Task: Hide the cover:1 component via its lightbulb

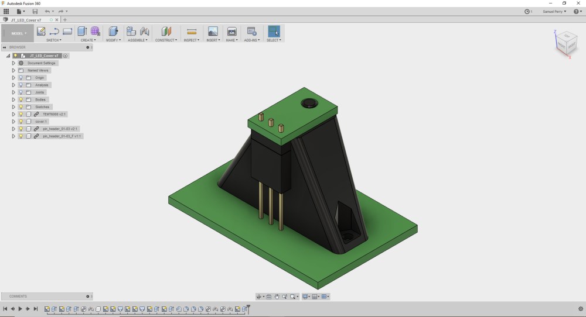Action: [21, 122]
